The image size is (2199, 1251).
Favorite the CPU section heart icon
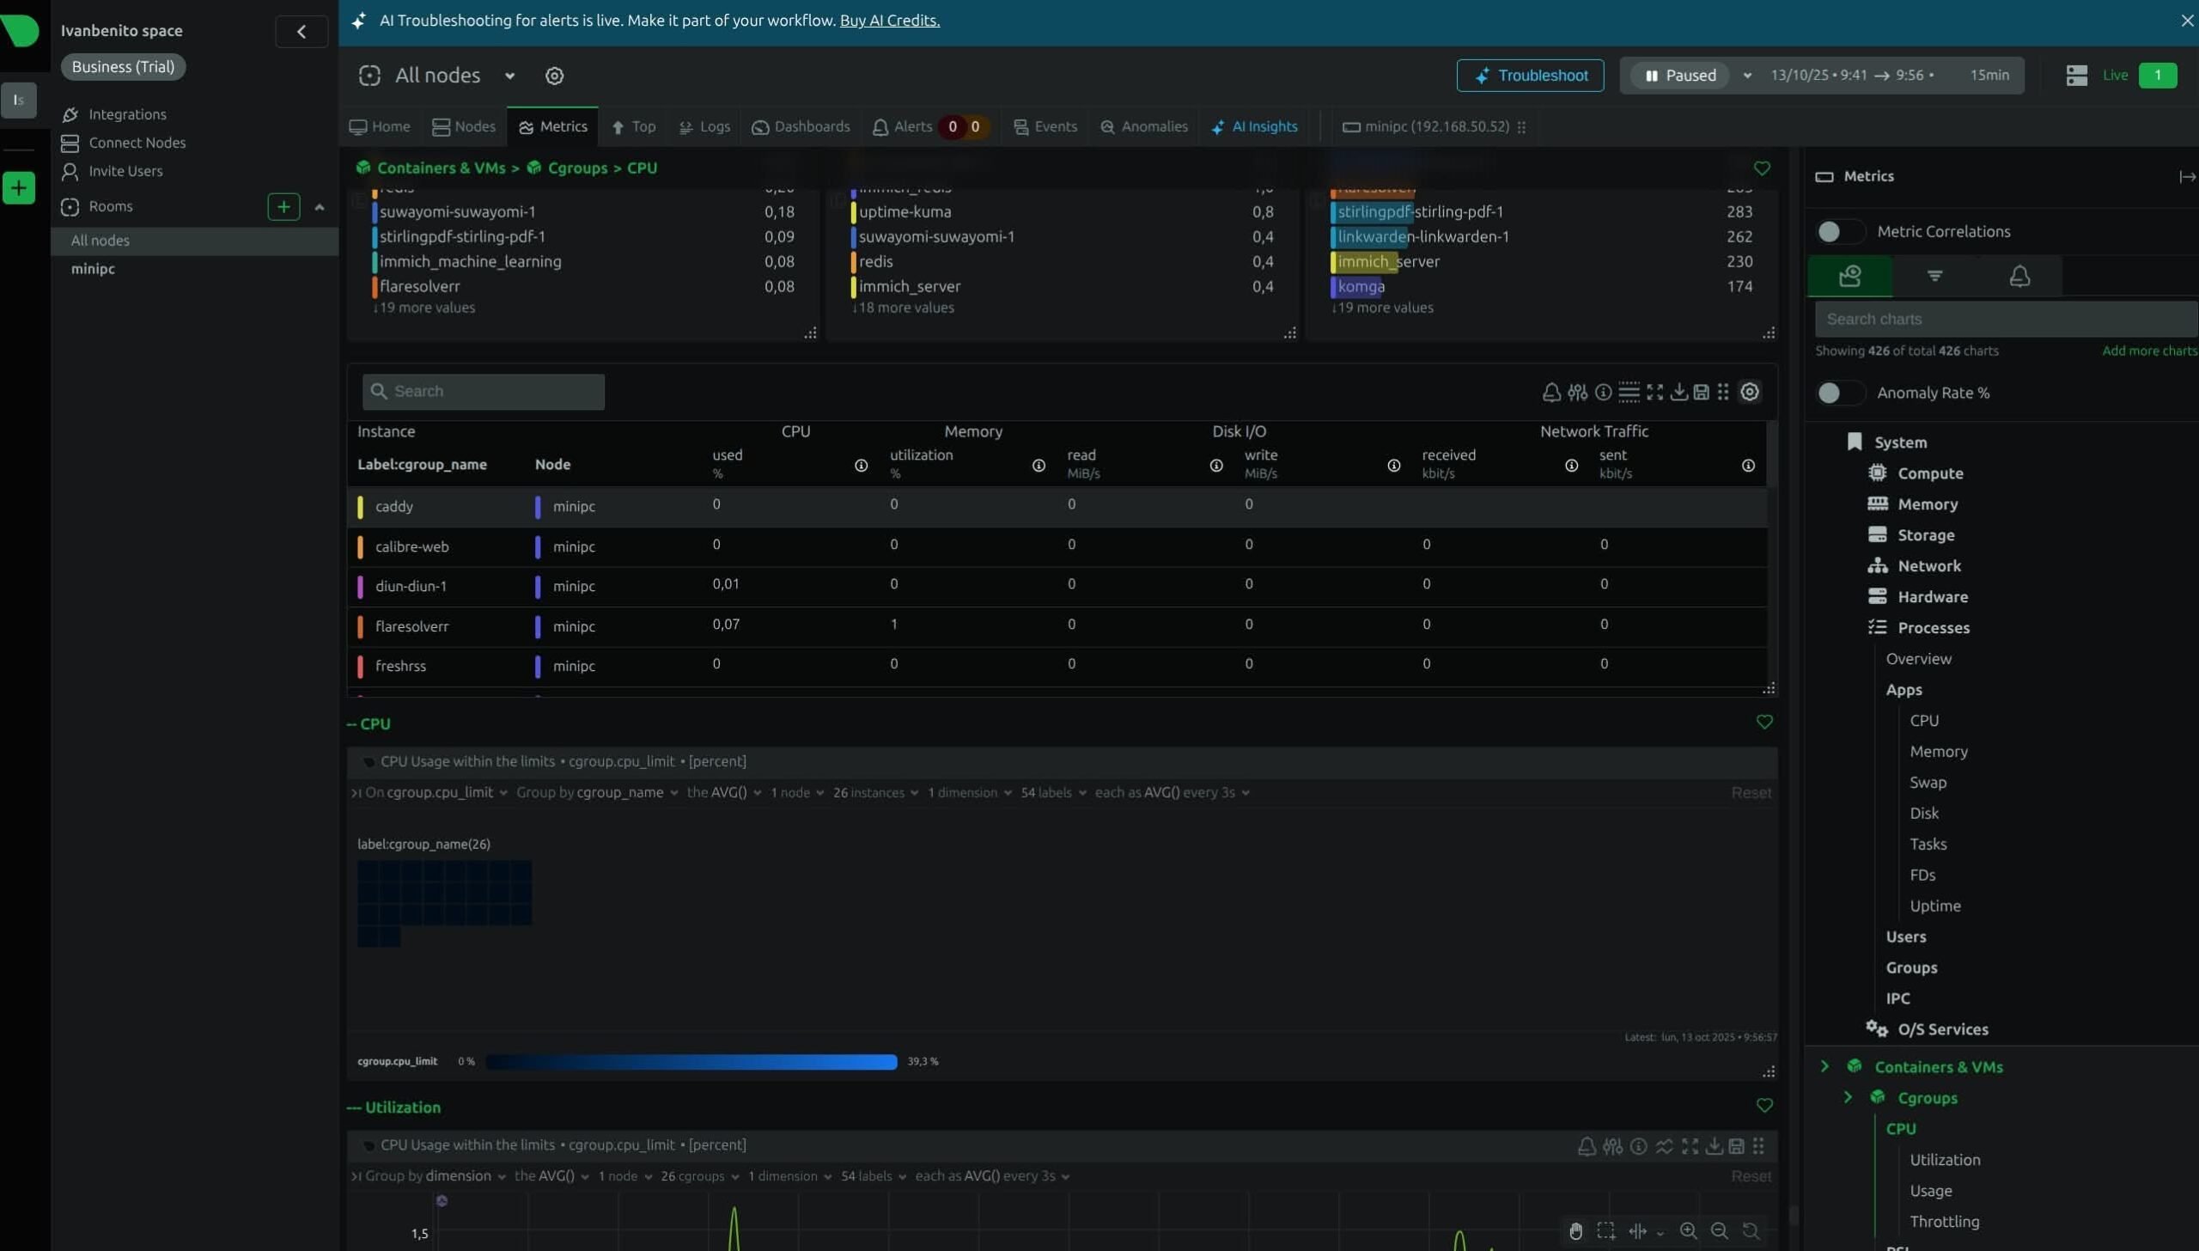pos(1763,722)
